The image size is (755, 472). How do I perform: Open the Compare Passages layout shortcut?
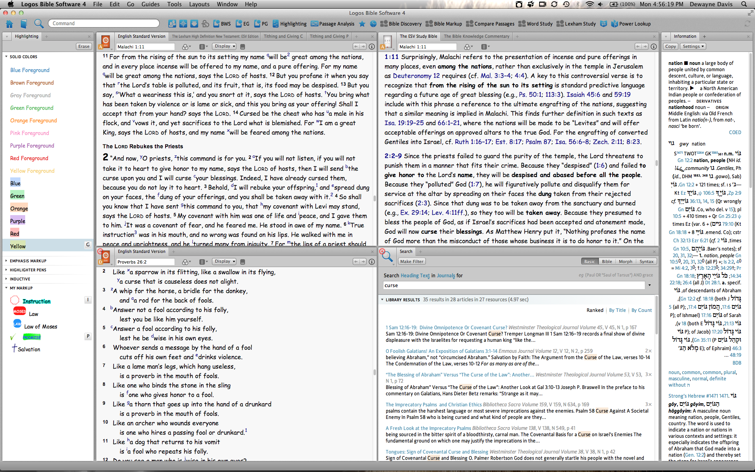(490, 24)
